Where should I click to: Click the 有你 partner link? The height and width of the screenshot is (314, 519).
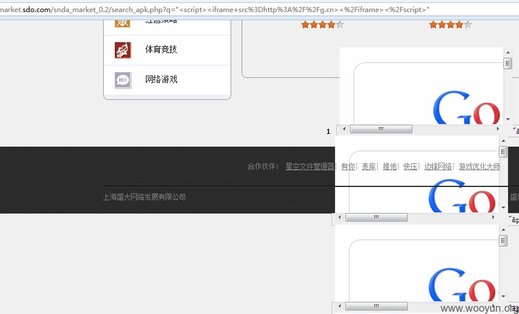pos(348,167)
